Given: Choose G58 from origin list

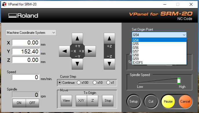Looking at the screenshot, I should point(159,55).
